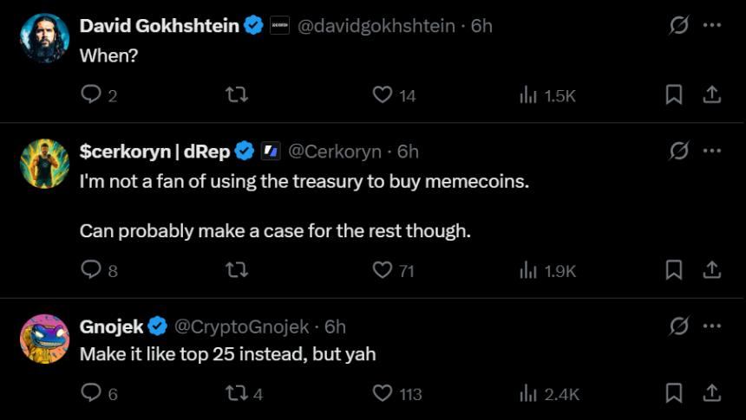746x420 pixels.
Task: Bookmark David Gokhshtein's tweet
Action: (673, 95)
